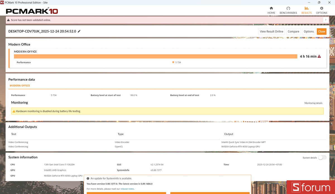
Task: Click the 2025-12-24 20:54 +07:00 time value
Action: [269, 165]
